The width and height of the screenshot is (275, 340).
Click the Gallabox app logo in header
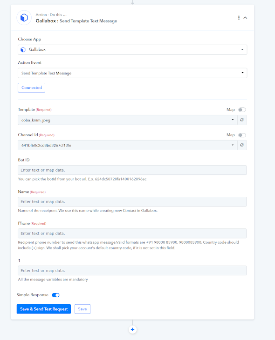pos(24,18)
